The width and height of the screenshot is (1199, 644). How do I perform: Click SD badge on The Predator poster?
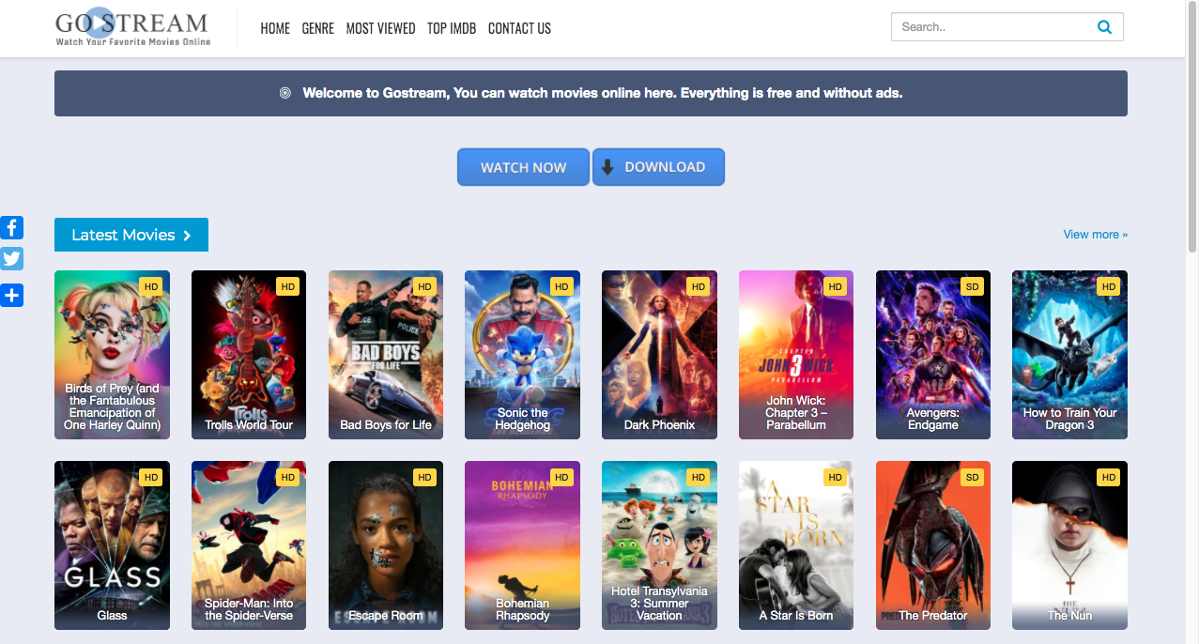[x=972, y=477]
